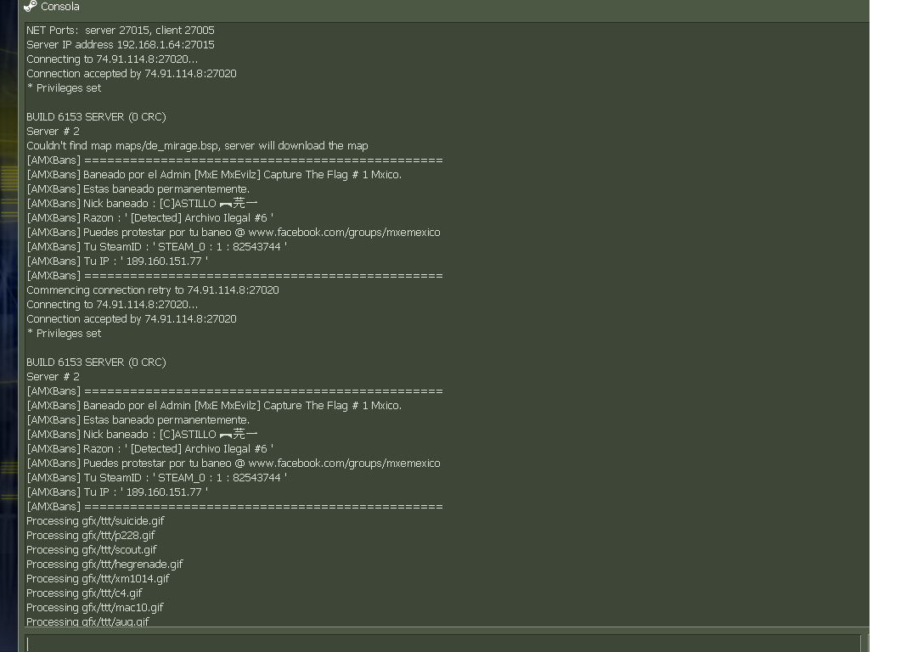
Task: Click the Commencing connection retry line
Action: click(x=153, y=290)
